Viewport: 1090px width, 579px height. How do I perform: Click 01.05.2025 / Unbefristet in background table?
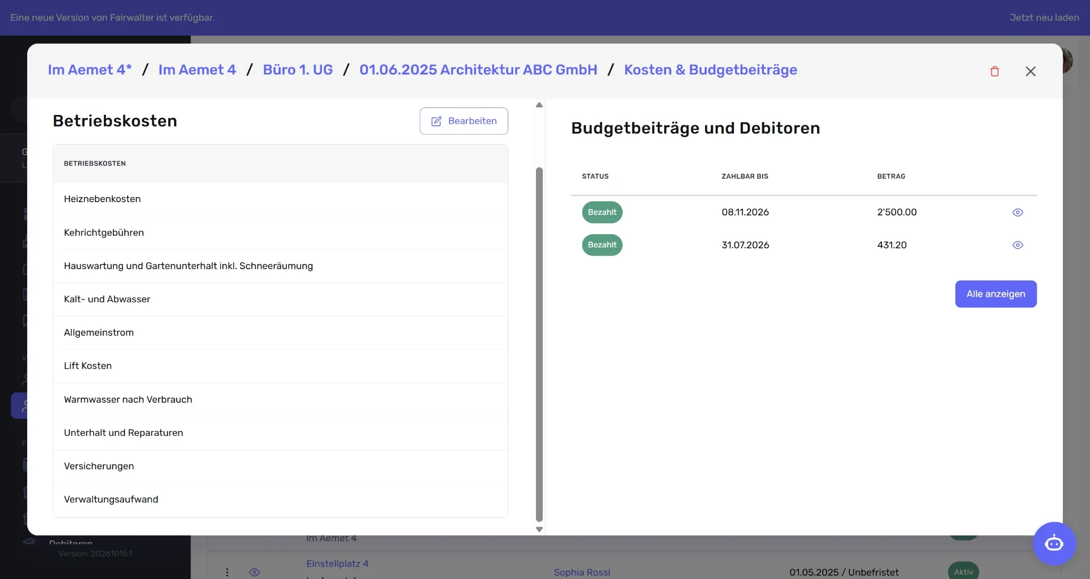tap(844, 573)
